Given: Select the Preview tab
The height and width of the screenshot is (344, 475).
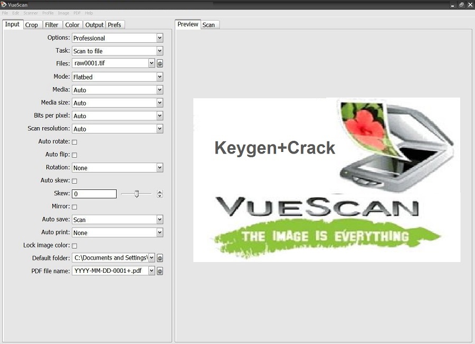Looking at the screenshot, I should pyautogui.click(x=188, y=24).
